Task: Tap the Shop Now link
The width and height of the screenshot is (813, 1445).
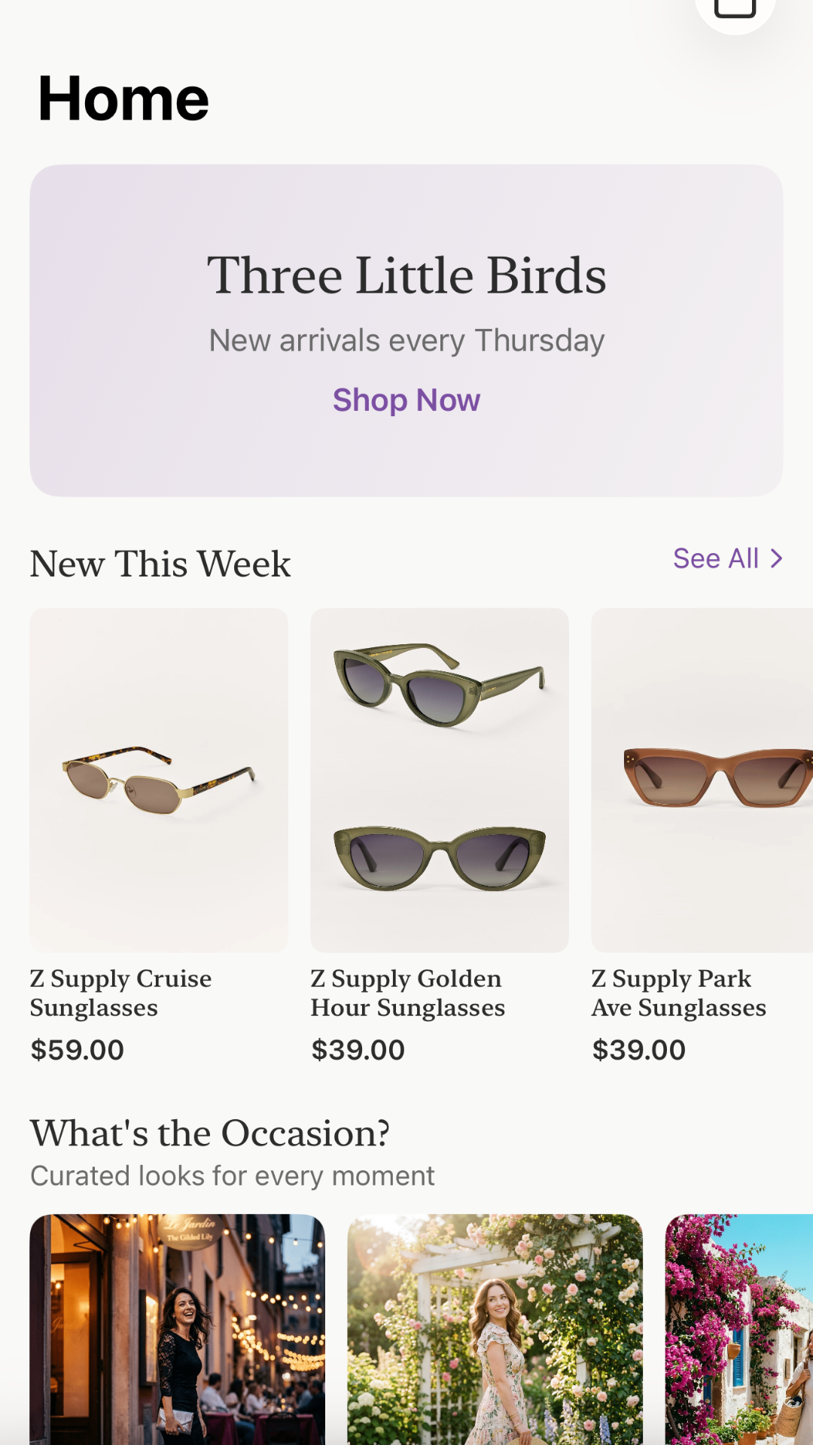Action: pos(406,400)
